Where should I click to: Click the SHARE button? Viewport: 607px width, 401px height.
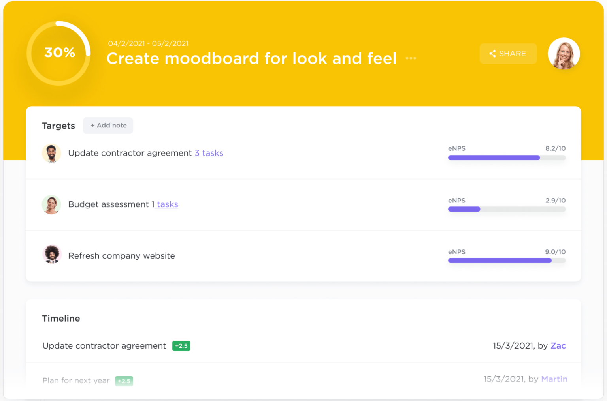[508, 53]
